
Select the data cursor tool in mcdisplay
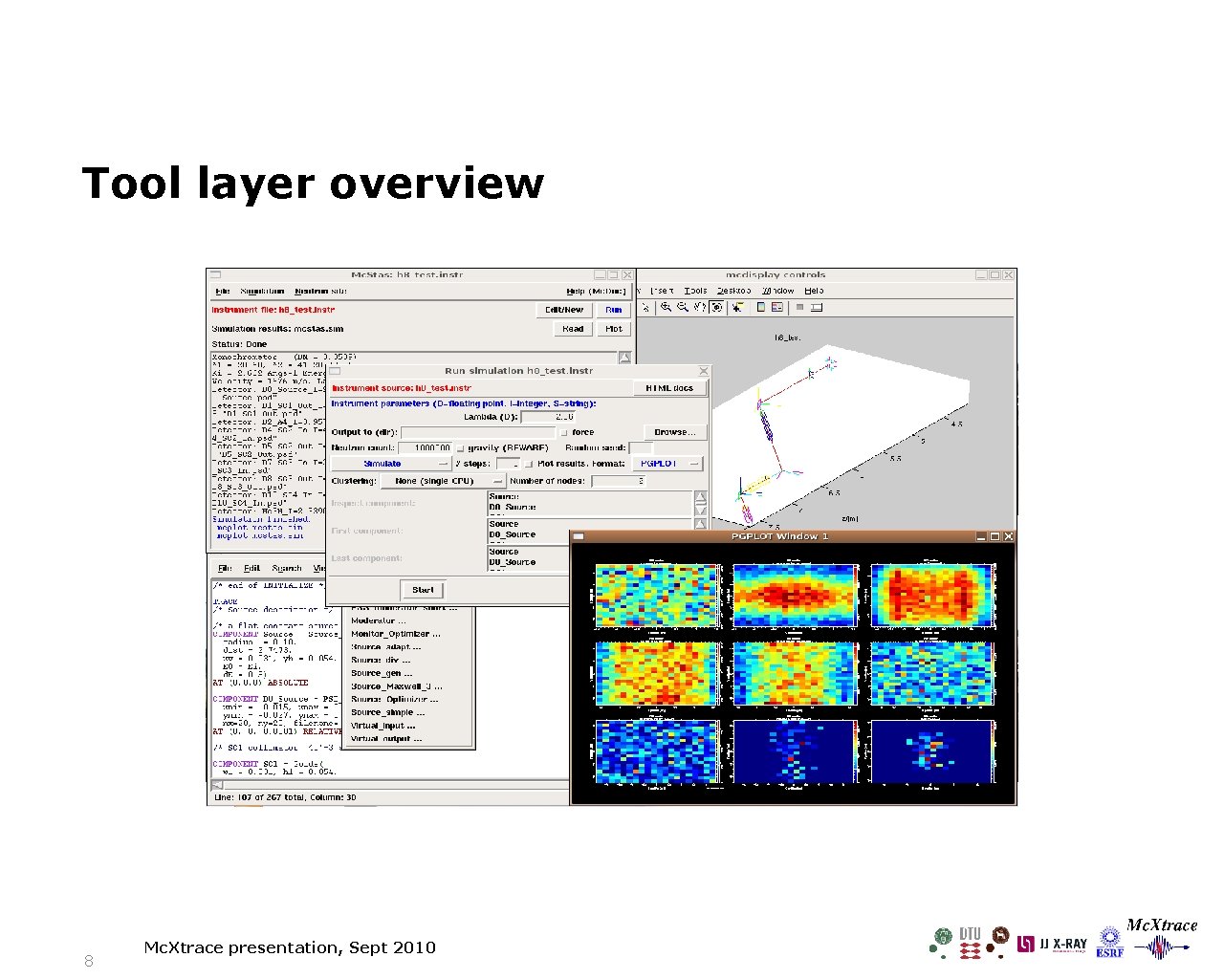tap(736, 308)
